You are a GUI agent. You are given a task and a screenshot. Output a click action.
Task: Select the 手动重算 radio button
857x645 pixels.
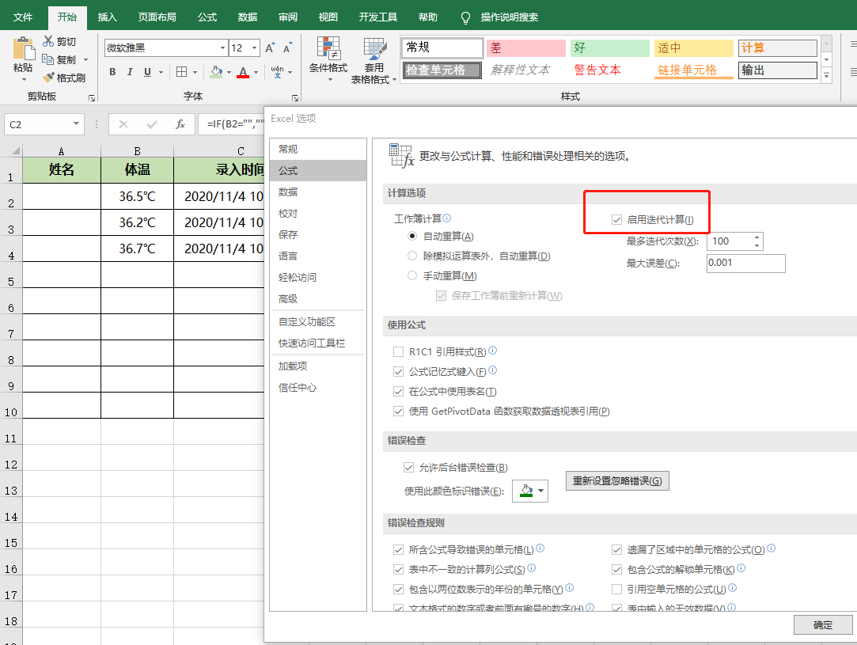point(412,275)
